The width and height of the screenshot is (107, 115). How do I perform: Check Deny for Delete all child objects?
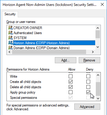[x=88, y=87]
